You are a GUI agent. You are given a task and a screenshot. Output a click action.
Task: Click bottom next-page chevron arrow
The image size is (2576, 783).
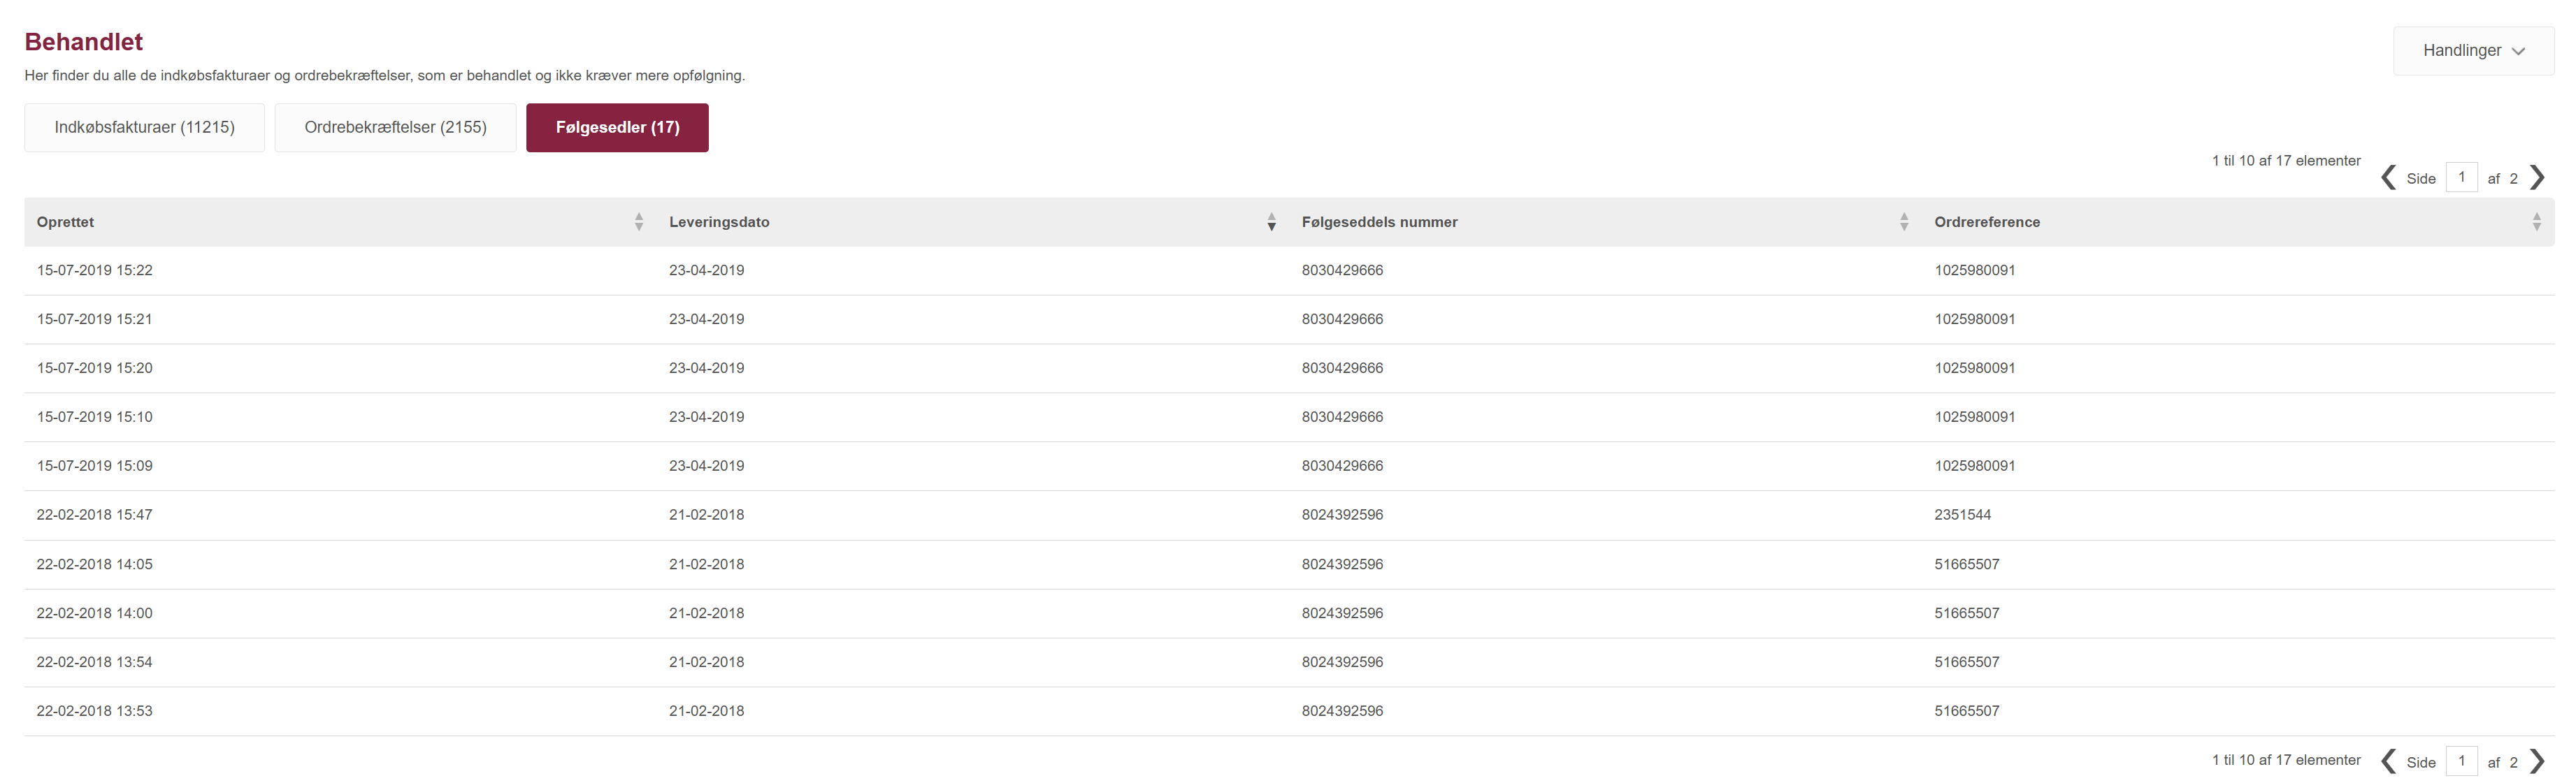[2537, 761]
